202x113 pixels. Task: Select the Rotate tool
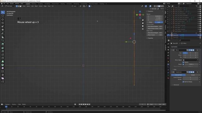pyautogui.click(x=3, y=23)
